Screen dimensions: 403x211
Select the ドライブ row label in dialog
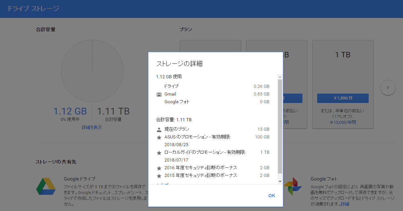(172, 86)
